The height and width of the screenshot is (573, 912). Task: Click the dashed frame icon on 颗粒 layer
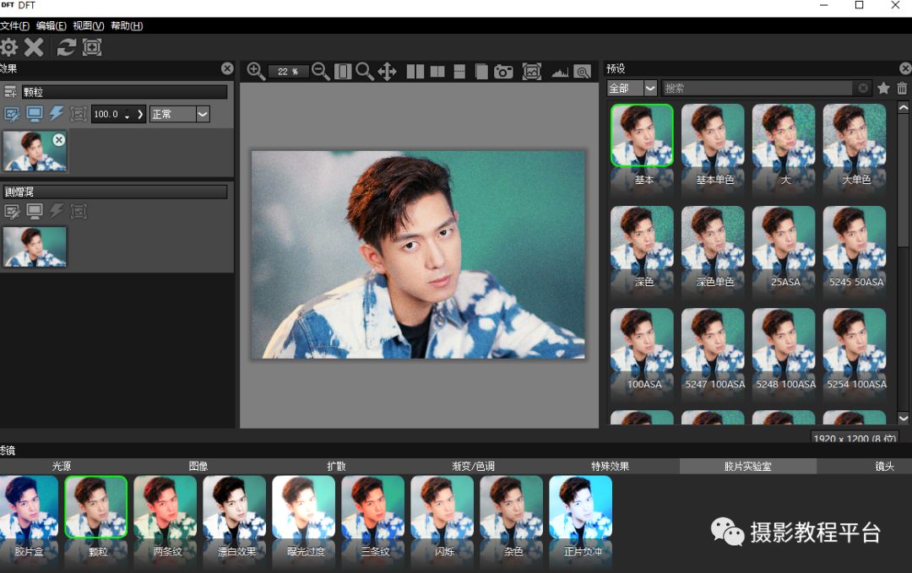point(79,114)
